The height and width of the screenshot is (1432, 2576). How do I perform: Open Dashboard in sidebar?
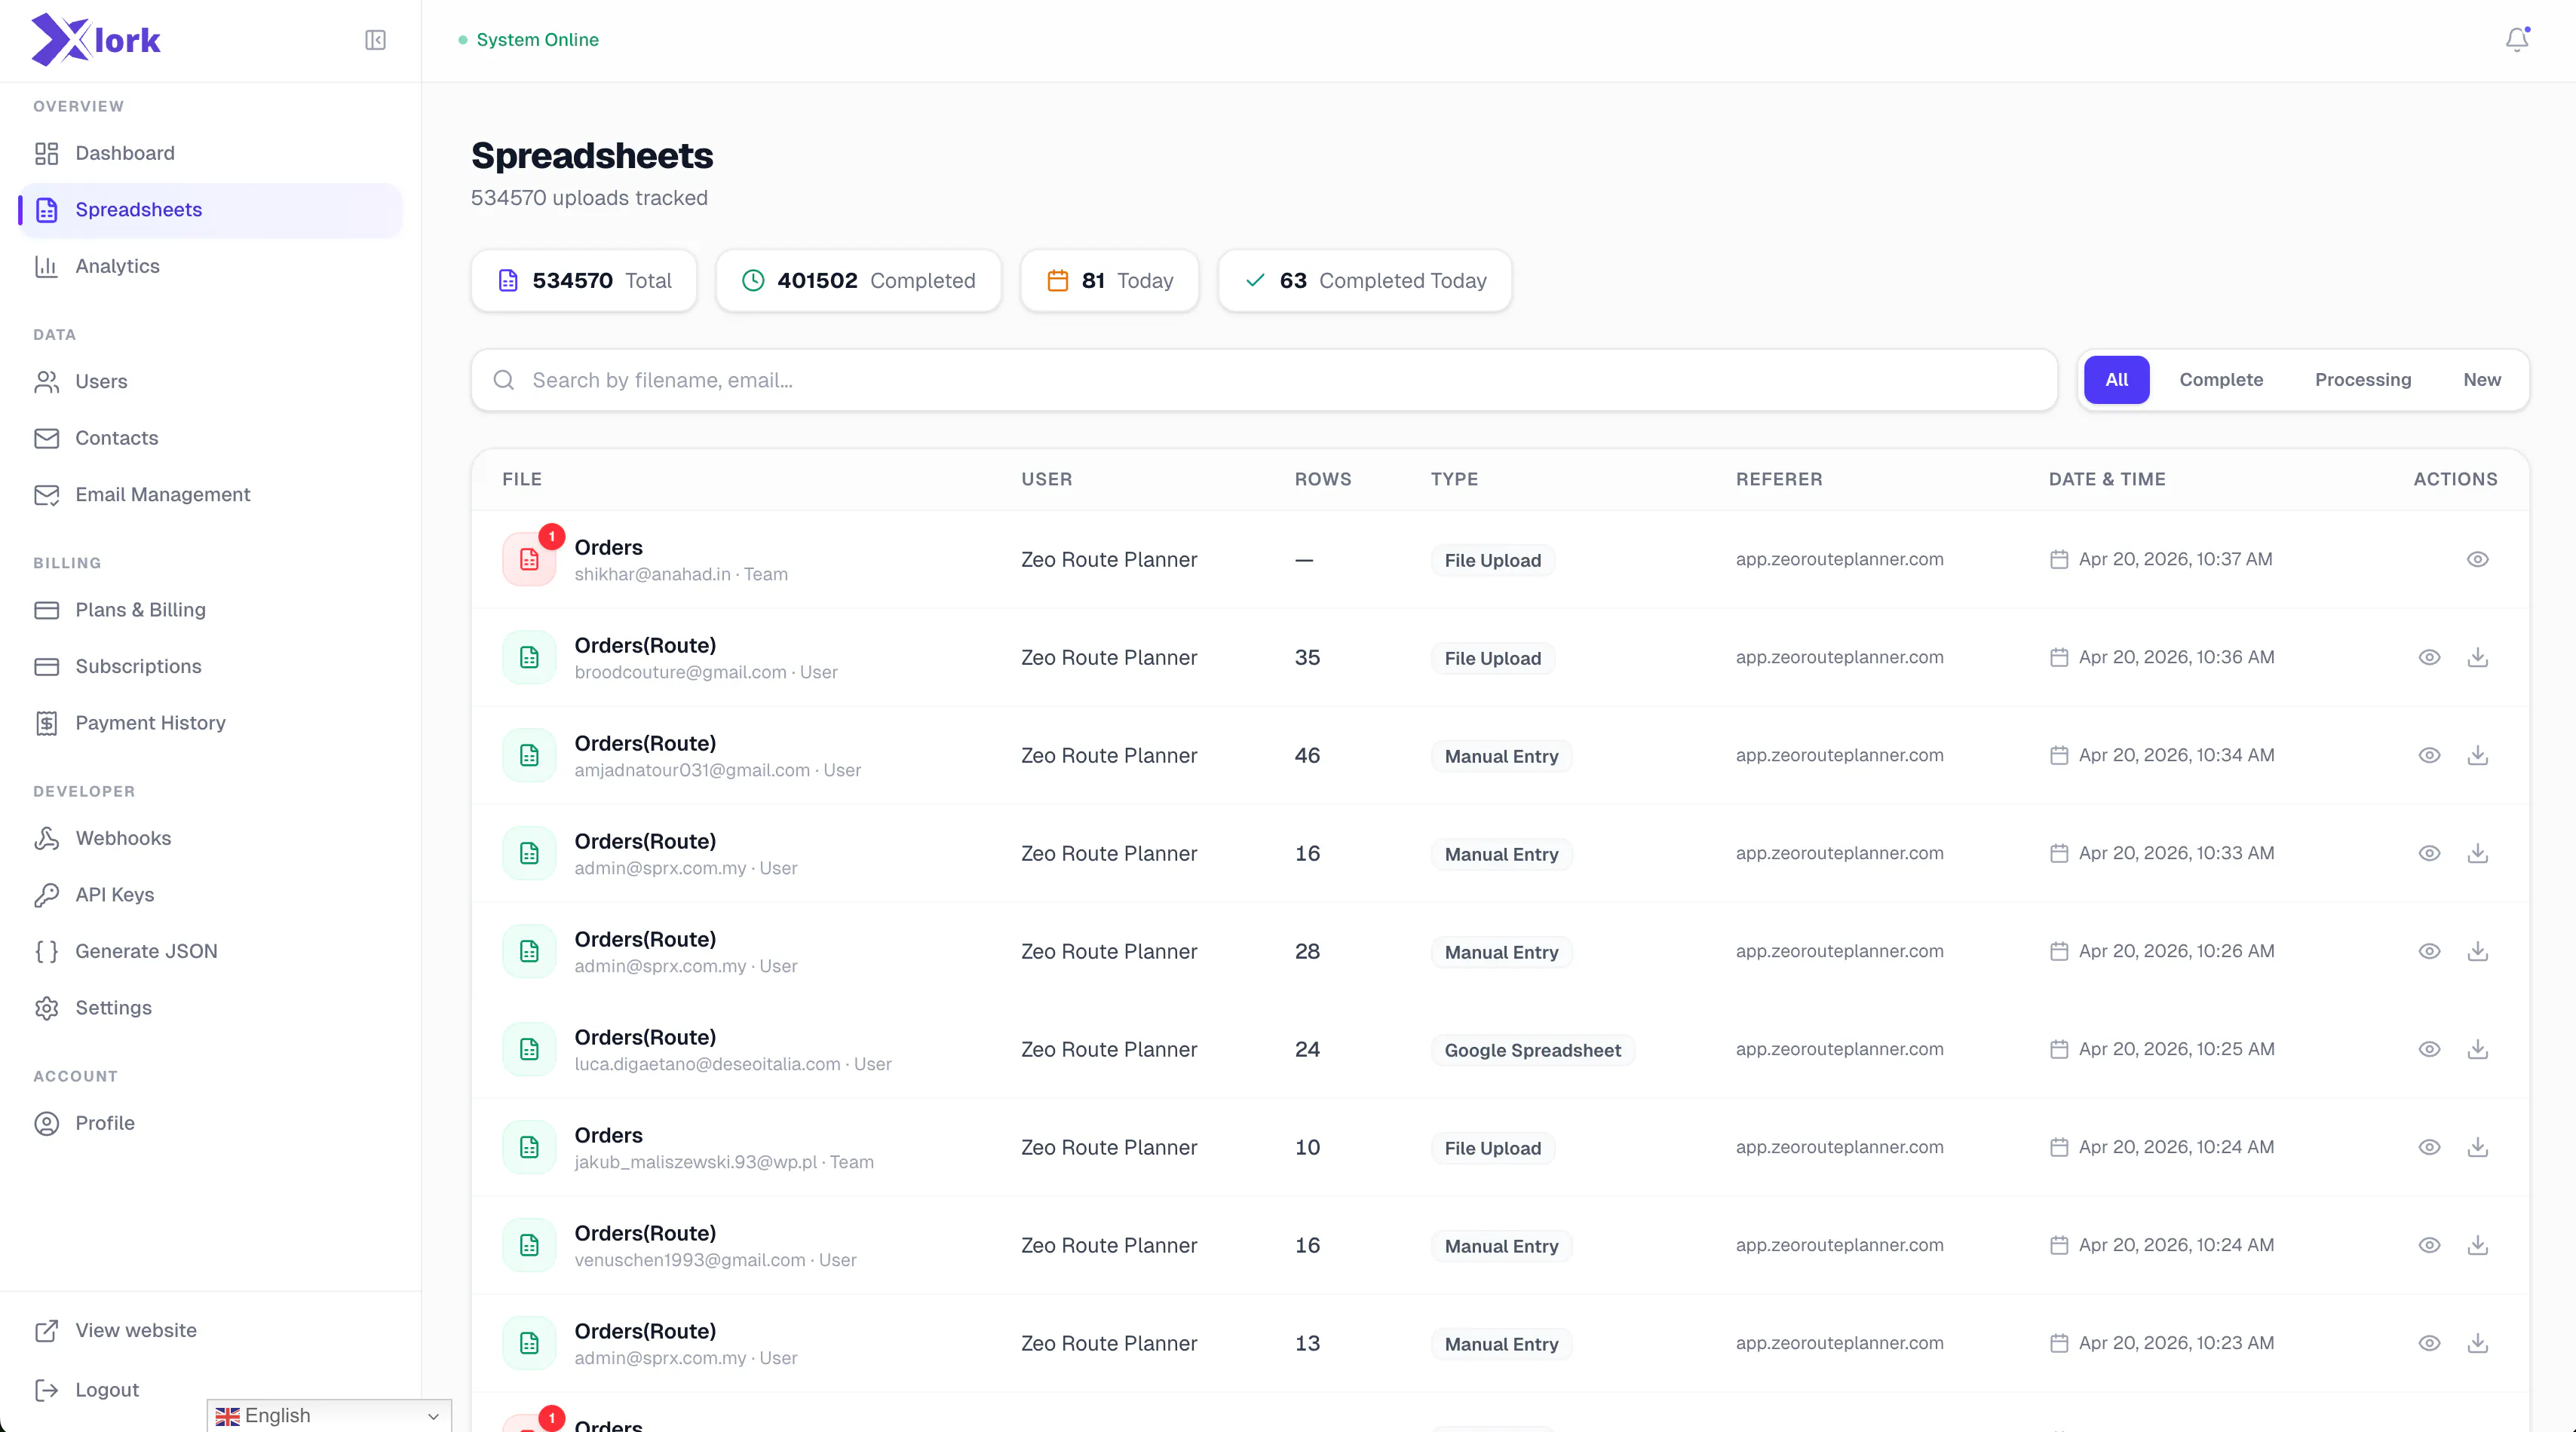pos(210,153)
